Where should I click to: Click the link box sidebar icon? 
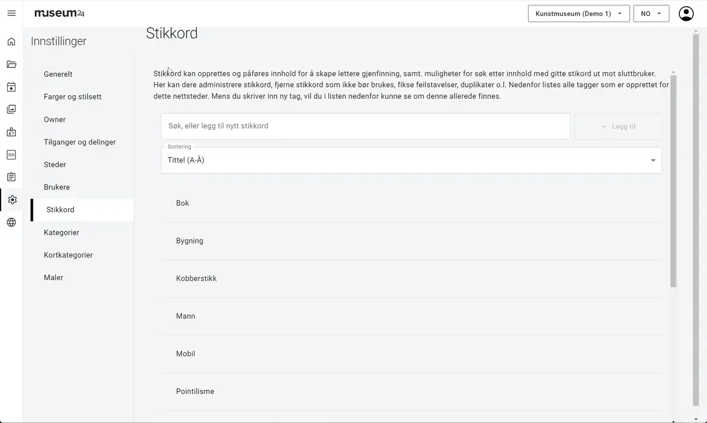pos(11,155)
